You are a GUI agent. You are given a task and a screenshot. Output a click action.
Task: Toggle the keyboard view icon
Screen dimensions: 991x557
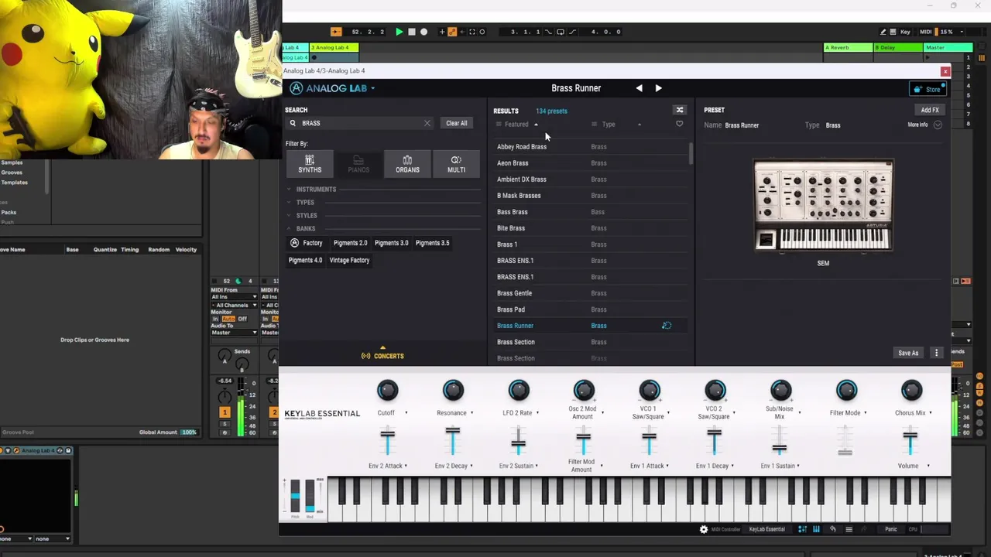pos(816,529)
